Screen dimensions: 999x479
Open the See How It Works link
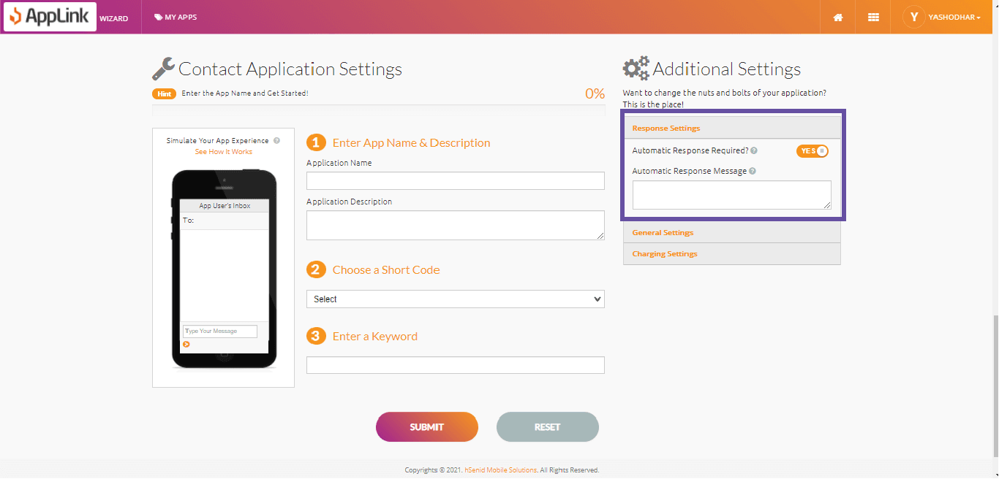(x=224, y=152)
